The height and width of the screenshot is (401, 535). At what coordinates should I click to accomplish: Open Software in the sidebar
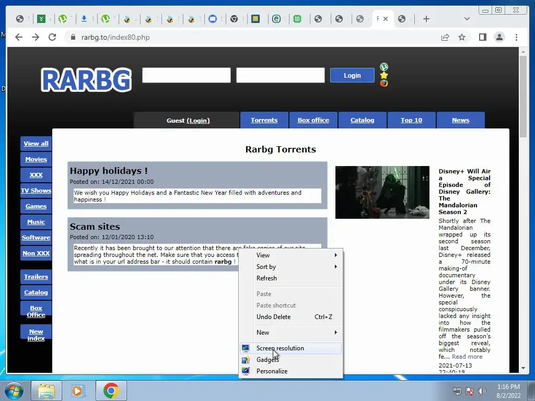[x=36, y=238]
